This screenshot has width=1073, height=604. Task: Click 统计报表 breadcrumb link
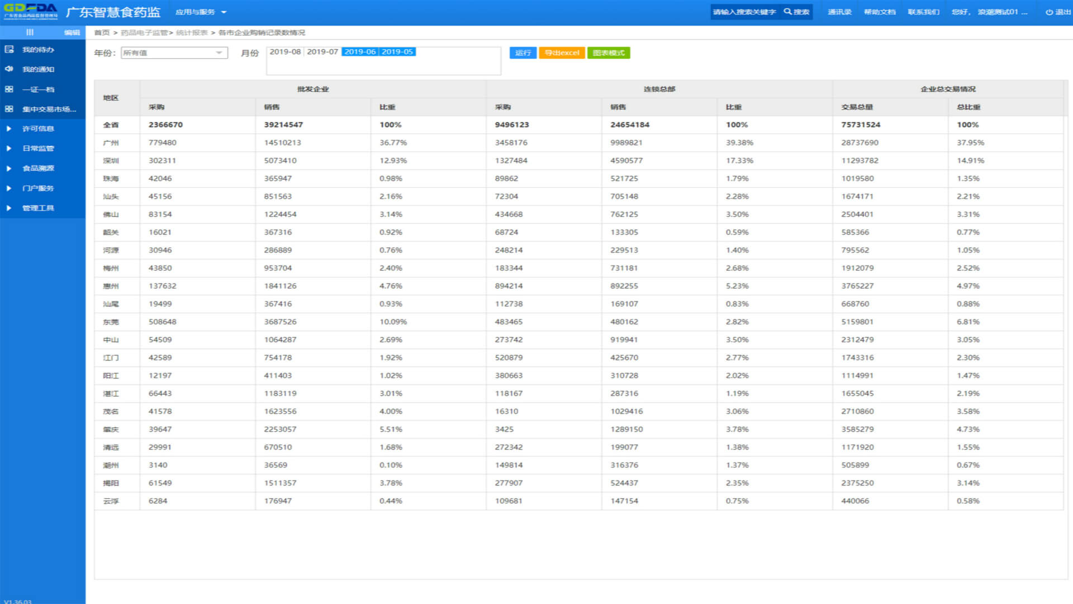click(x=192, y=33)
